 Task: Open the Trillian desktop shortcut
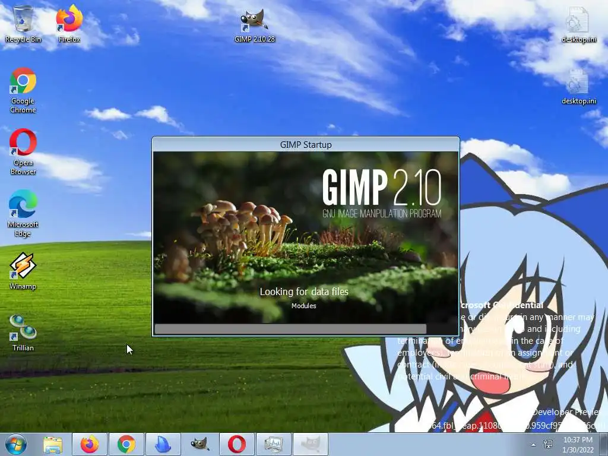pyautogui.click(x=23, y=333)
